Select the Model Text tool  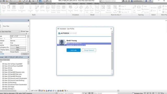[x=87, y=9]
